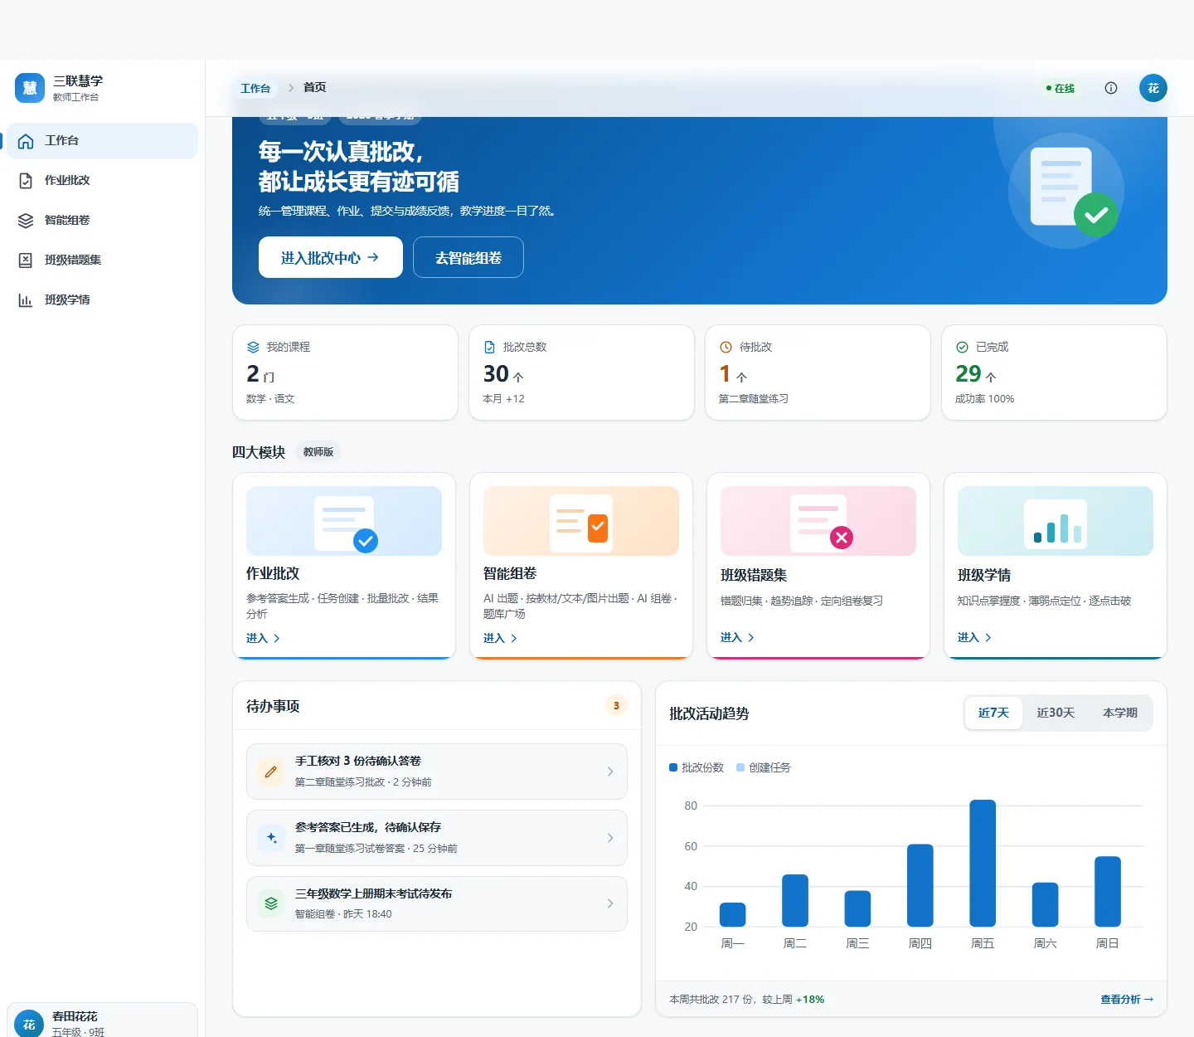Click the 在线 status badge
The height and width of the screenshot is (1037, 1194).
tap(1061, 88)
